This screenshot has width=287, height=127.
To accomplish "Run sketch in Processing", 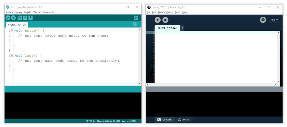I will point(158,20).
